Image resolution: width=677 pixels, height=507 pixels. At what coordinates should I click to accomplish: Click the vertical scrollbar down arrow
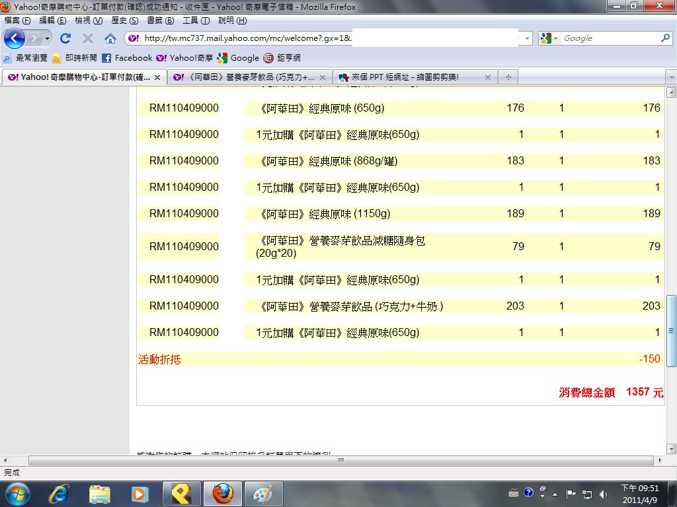tap(671, 448)
